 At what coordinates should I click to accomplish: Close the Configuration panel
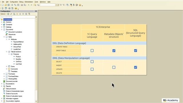[x=36, y=11]
